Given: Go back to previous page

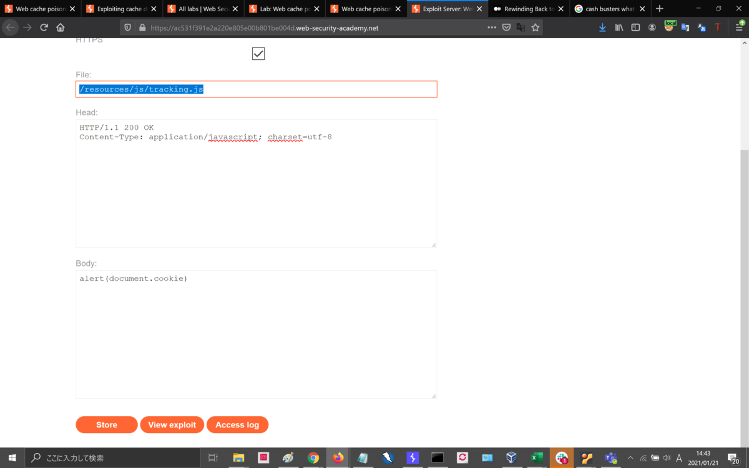Looking at the screenshot, I should 10,27.
